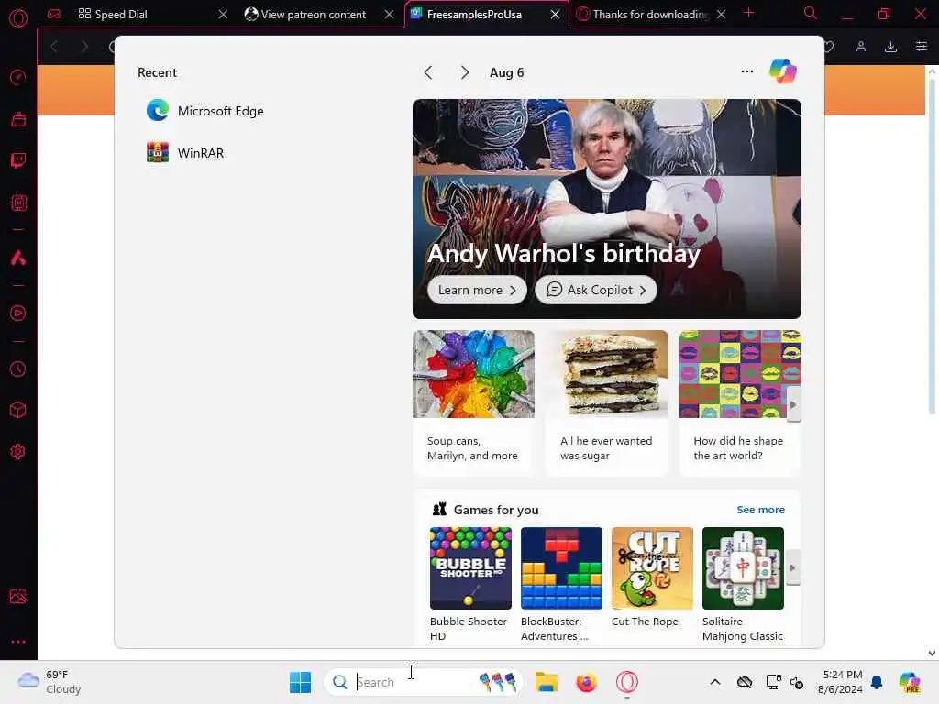Open Extensions cube in sidebar

tap(18, 410)
